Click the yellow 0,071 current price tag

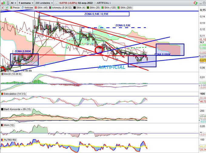203,60
